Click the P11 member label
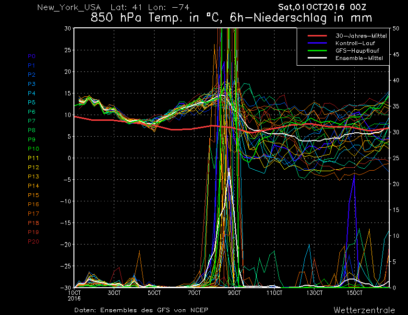Viewport: 408px width, 315px height. point(33,158)
